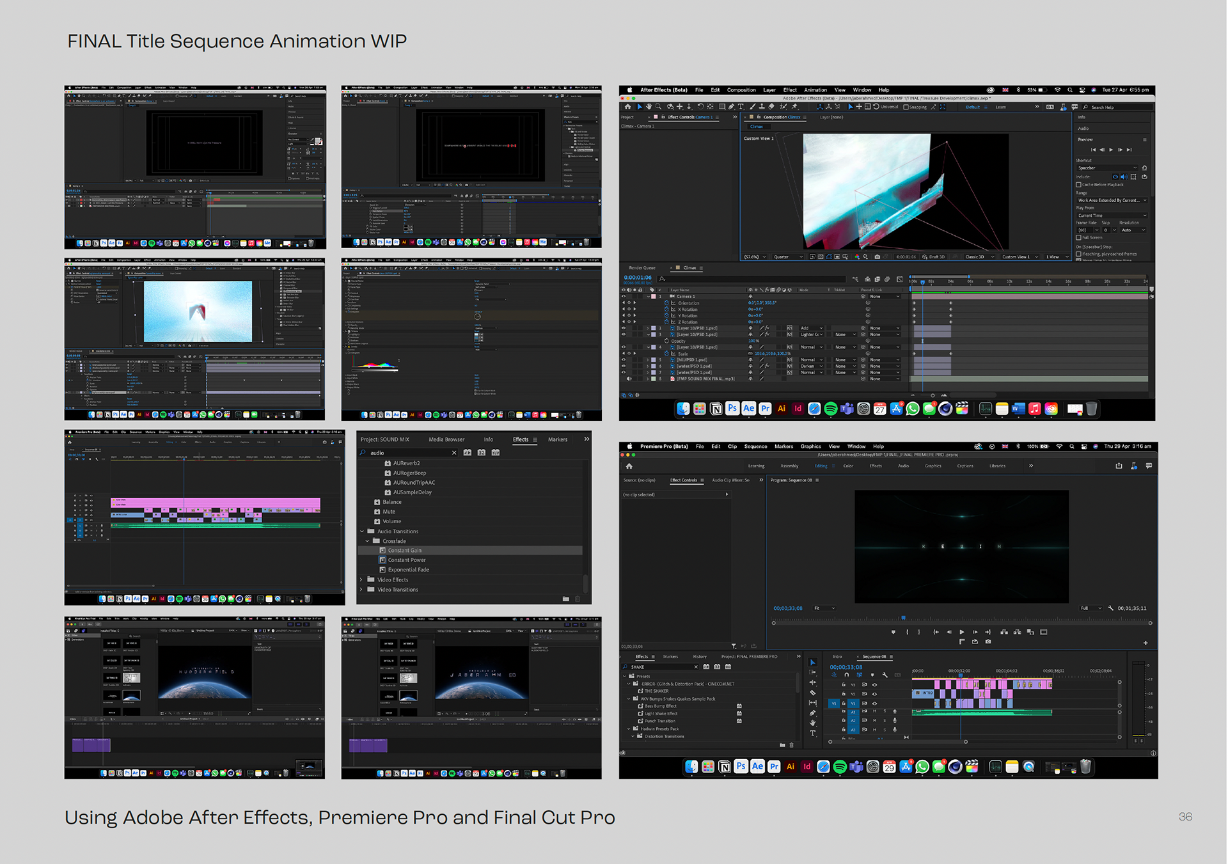The height and width of the screenshot is (864, 1228).
Task: Open Premiere Pro from the bottom dock
Action: pyautogui.click(x=774, y=767)
